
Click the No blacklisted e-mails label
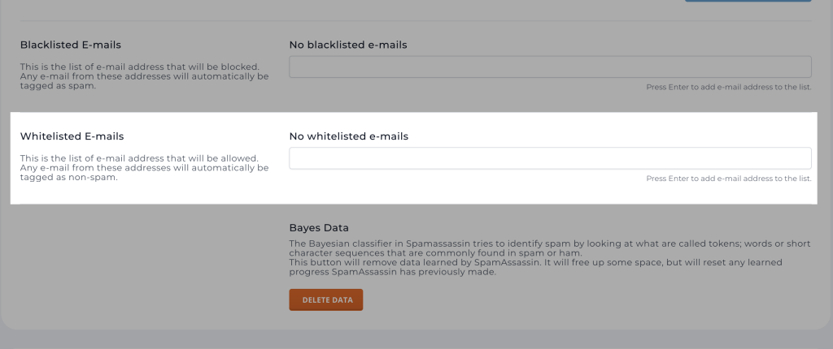[347, 45]
